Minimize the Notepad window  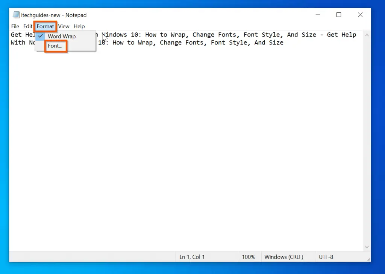point(318,15)
